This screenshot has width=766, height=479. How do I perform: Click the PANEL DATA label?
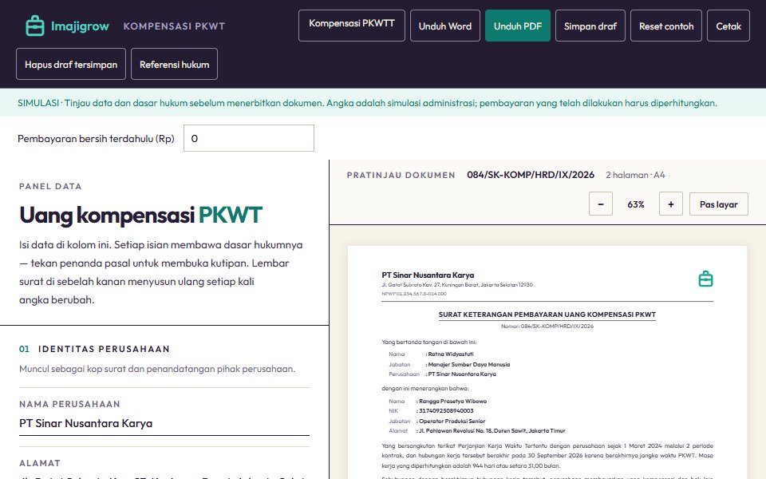tap(50, 186)
